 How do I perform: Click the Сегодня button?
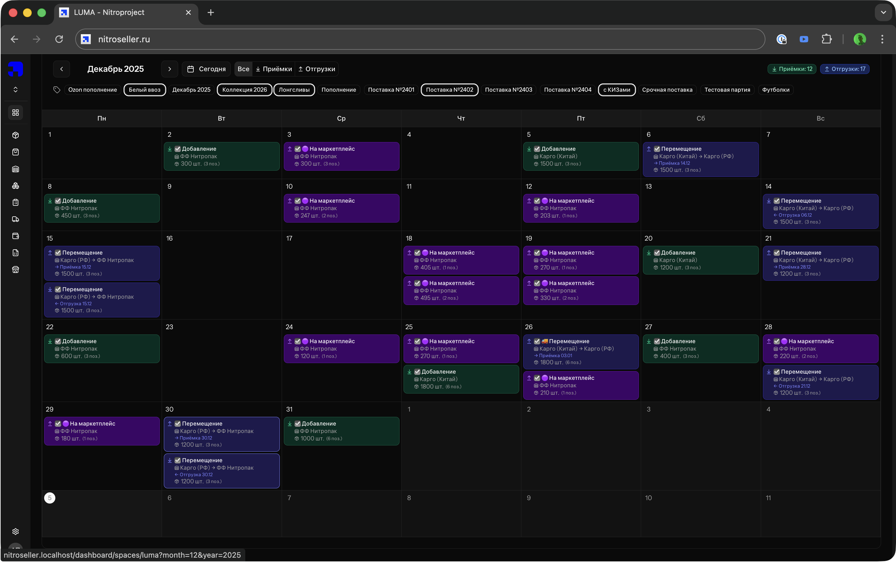206,69
